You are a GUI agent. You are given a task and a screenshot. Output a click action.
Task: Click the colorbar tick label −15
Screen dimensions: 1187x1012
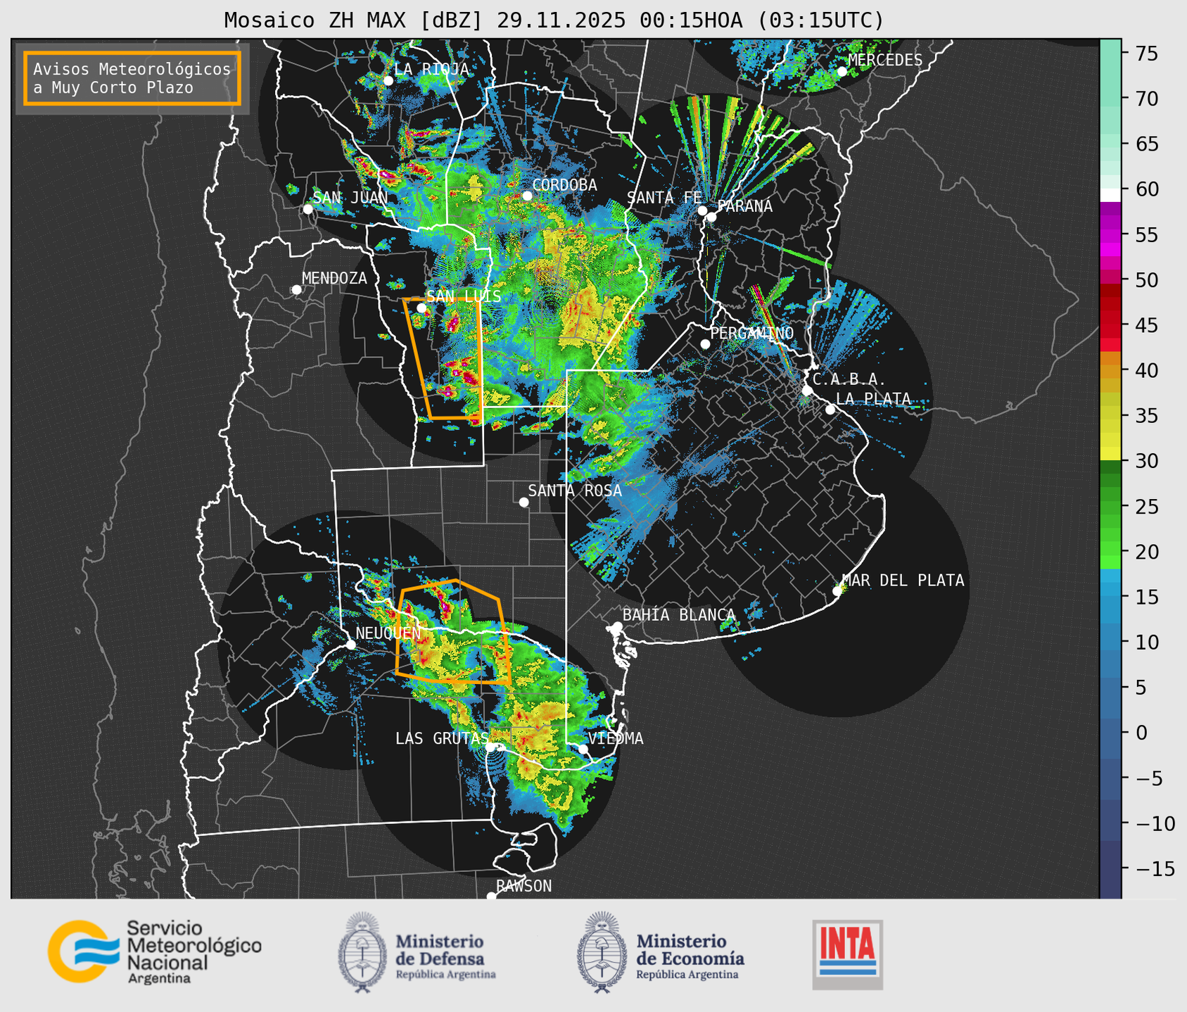click(x=1155, y=868)
